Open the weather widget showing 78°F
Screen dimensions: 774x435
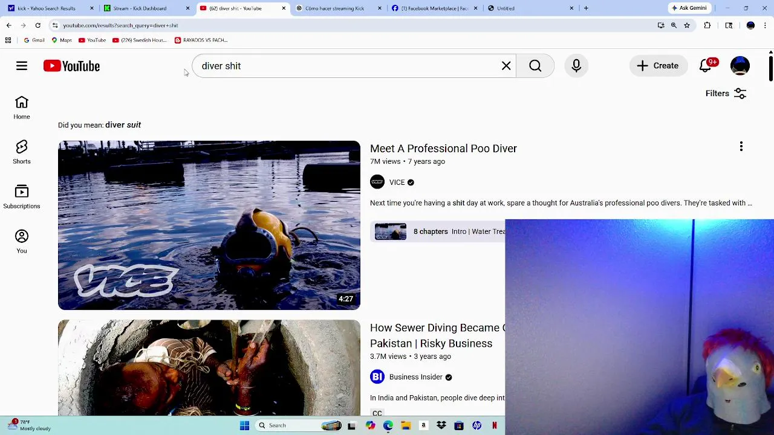click(30, 425)
